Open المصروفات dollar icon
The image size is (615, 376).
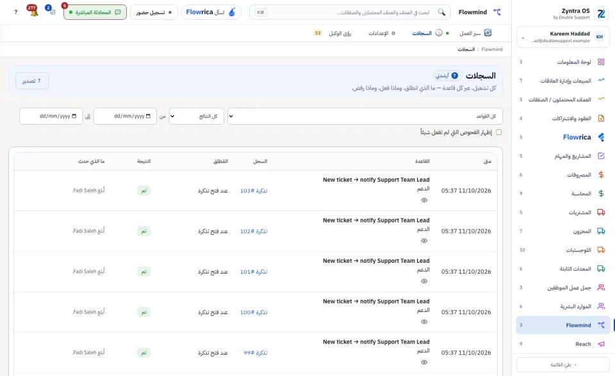point(601,175)
